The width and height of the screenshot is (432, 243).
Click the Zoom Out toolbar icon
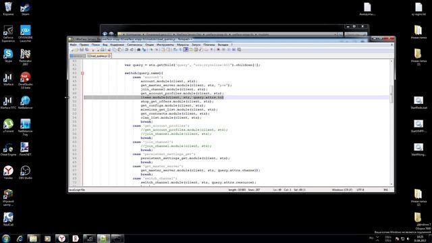click(x=156, y=50)
